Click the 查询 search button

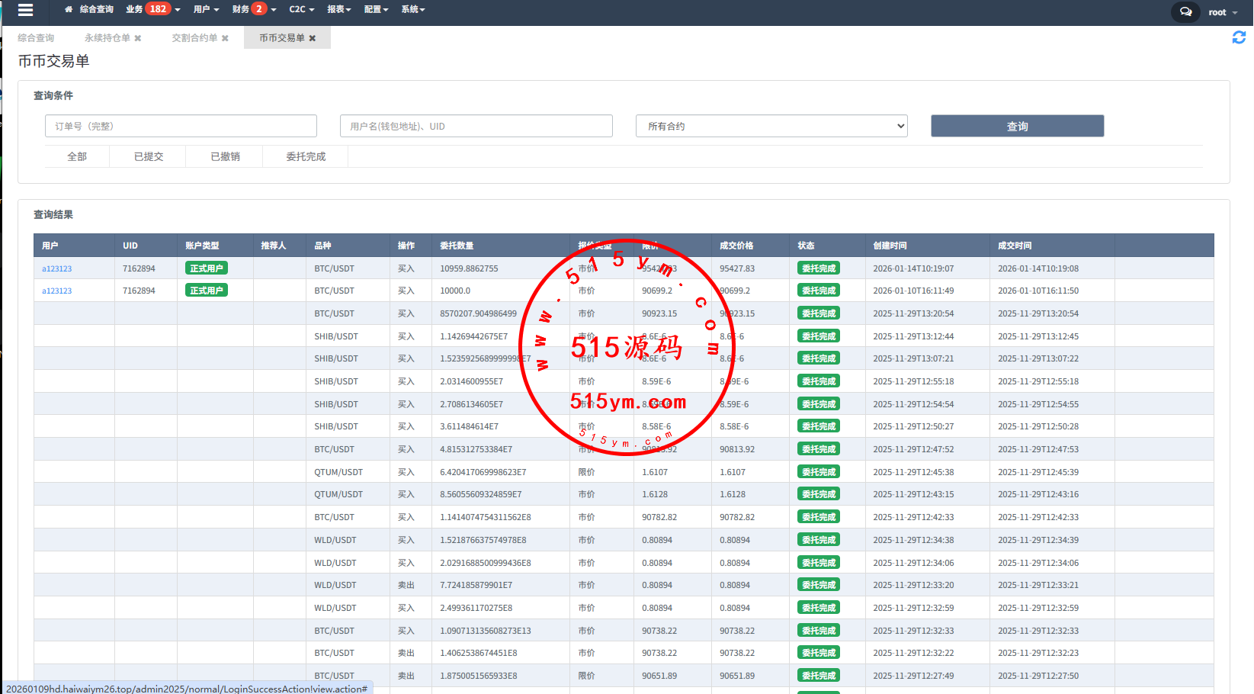click(x=1017, y=126)
